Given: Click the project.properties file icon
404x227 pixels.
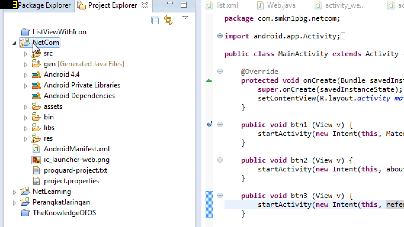Looking at the screenshot, I should (x=36, y=181).
